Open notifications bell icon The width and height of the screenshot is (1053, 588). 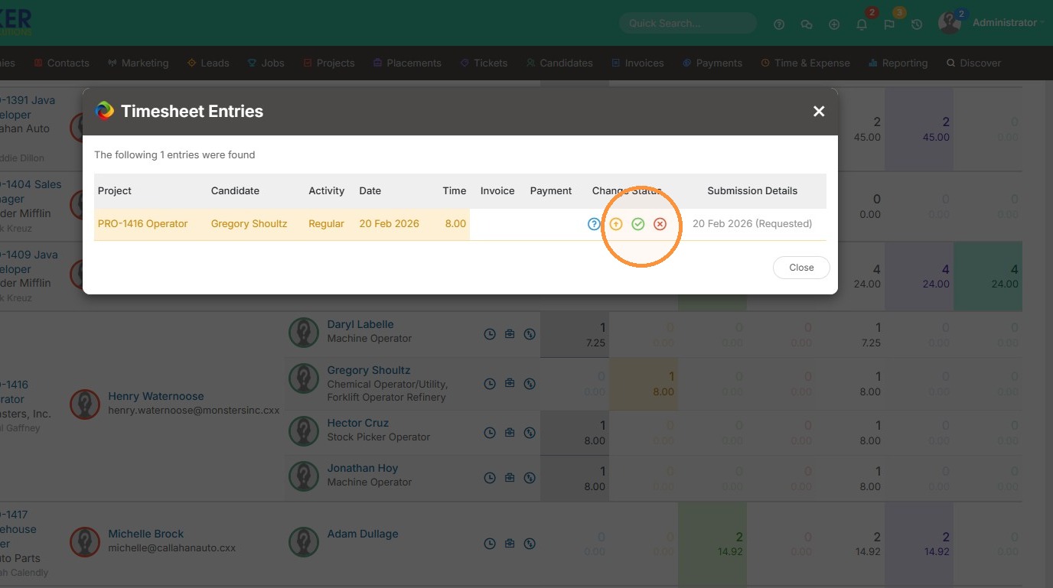[862, 24]
